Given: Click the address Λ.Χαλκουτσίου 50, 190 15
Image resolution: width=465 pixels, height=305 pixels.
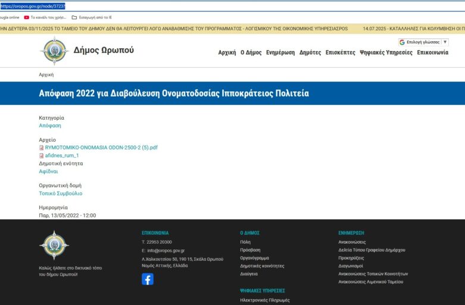Looking at the screenshot, I should (182, 259).
